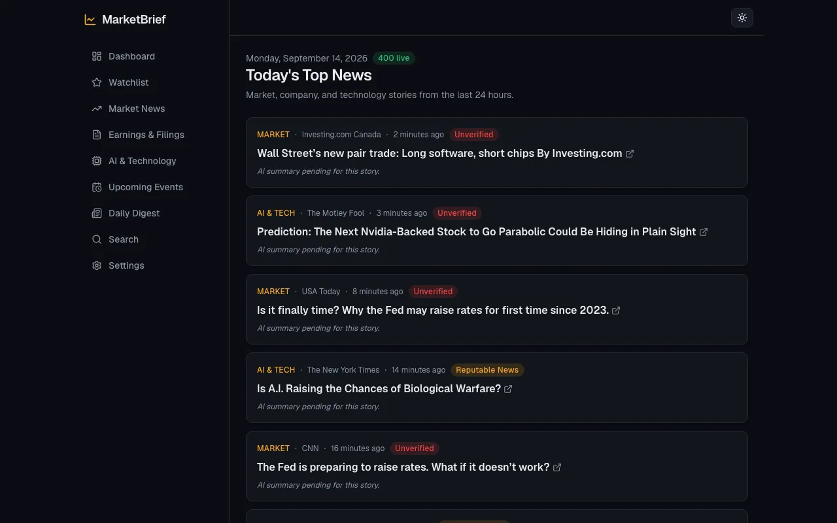Click AI summary pending text under CNN story
The image size is (837, 523).
[x=318, y=485]
